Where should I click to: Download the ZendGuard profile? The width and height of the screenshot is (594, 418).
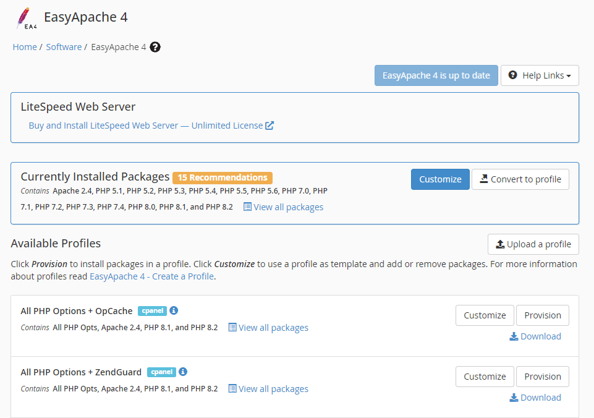[x=535, y=398]
